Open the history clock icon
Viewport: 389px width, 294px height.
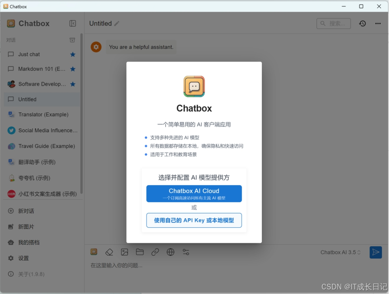point(362,24)
